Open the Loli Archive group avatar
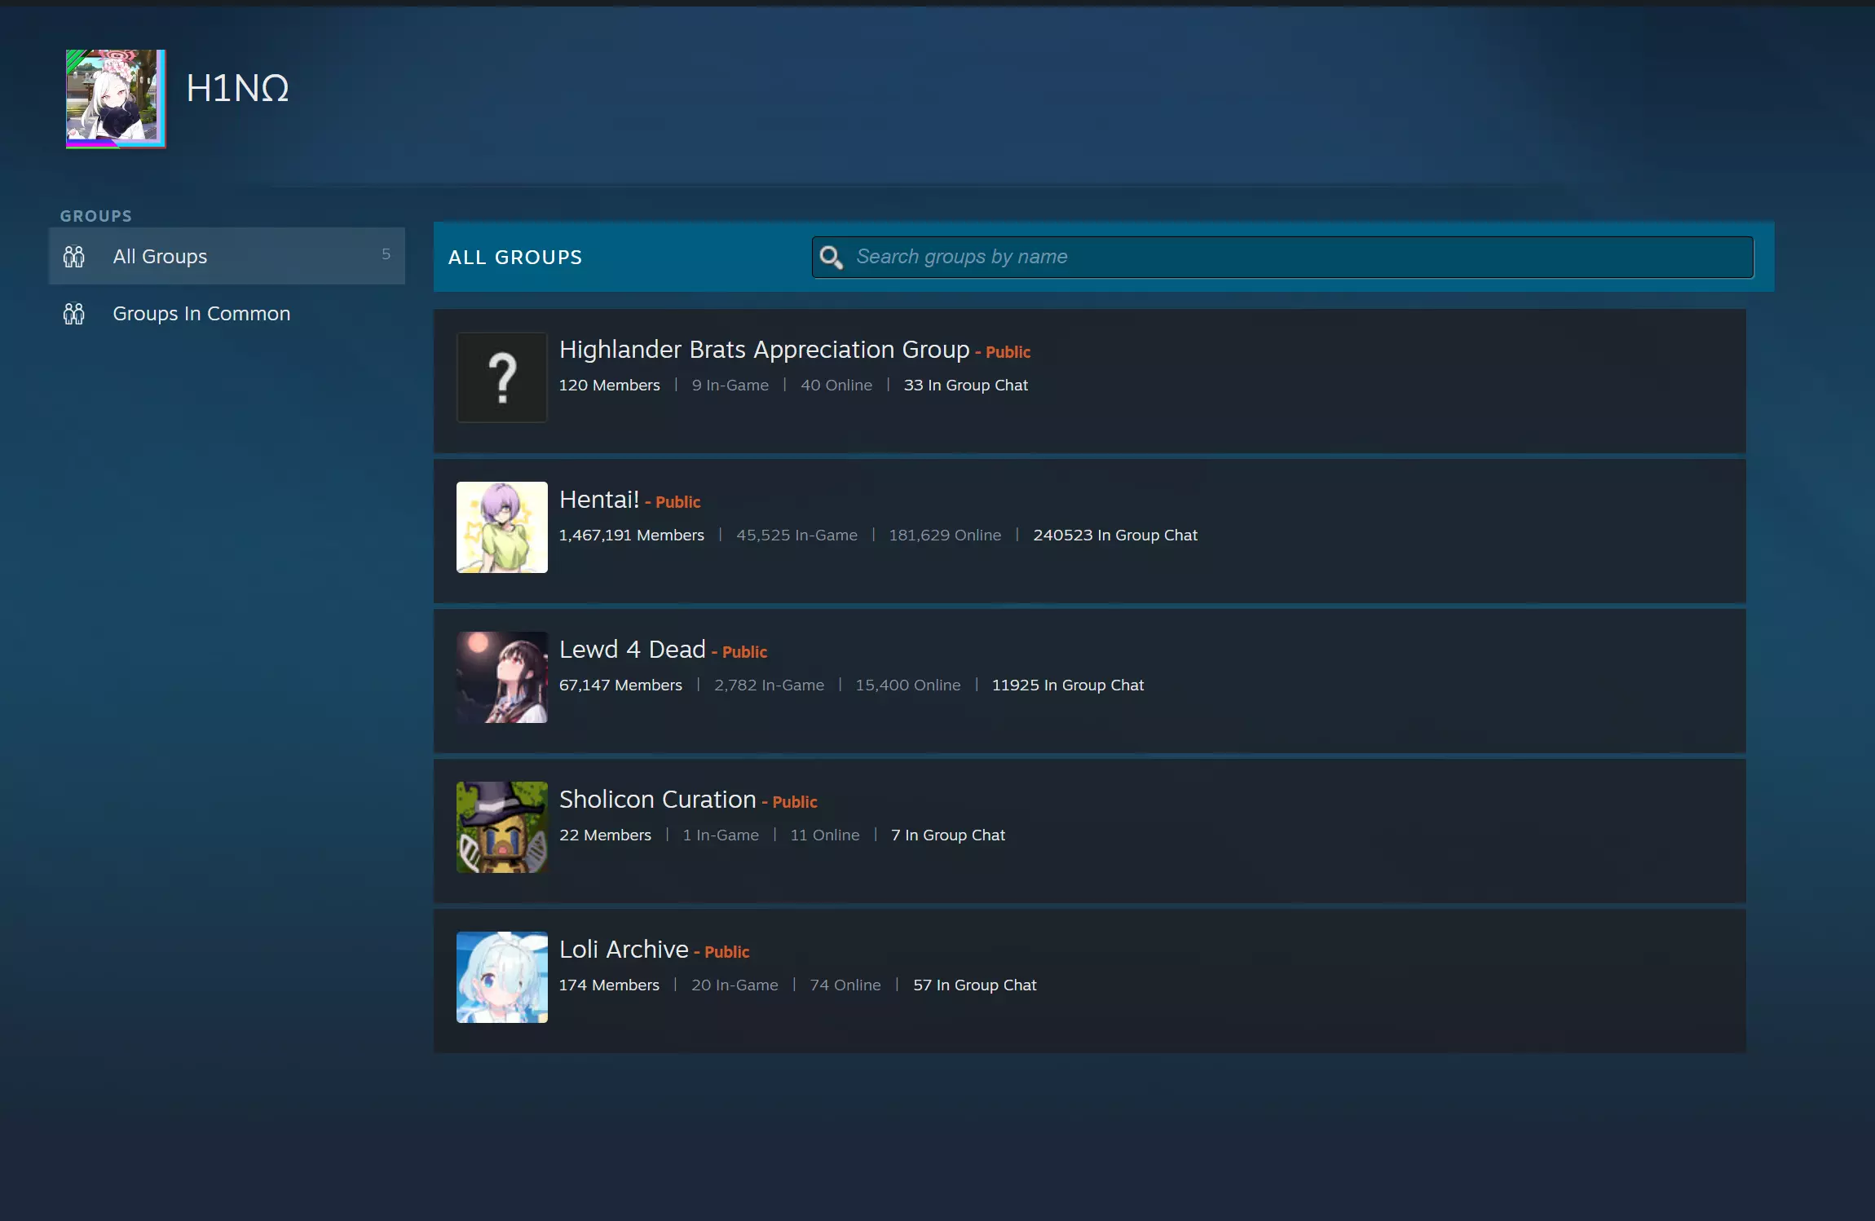Screen dimensions: 1875x1221 502,977
